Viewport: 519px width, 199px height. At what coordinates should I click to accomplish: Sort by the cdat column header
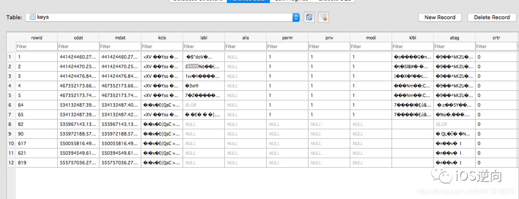click(x=78, y=38)
